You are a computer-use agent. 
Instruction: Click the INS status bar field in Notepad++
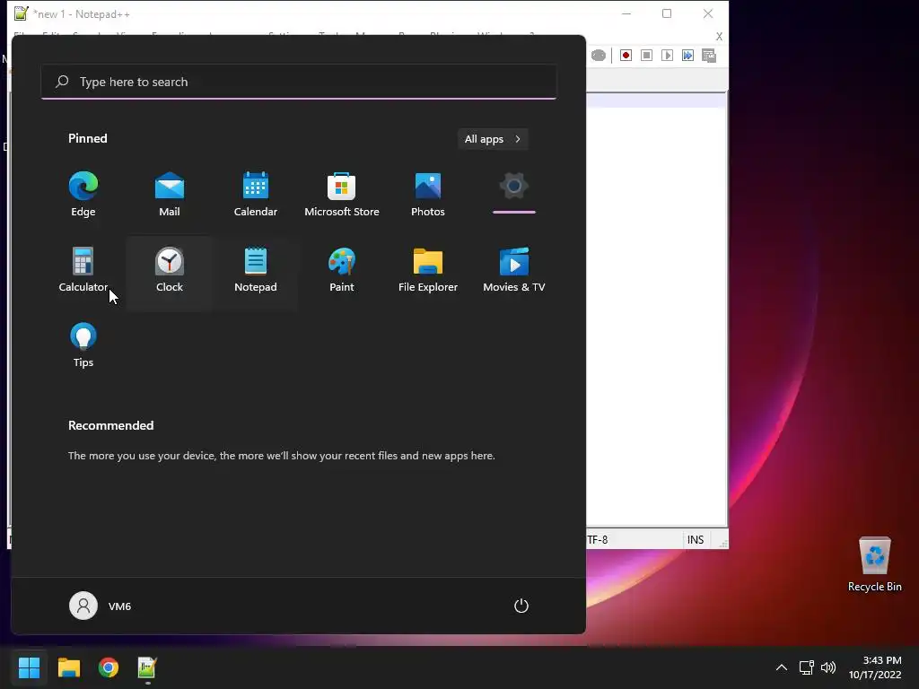(696, 539)
